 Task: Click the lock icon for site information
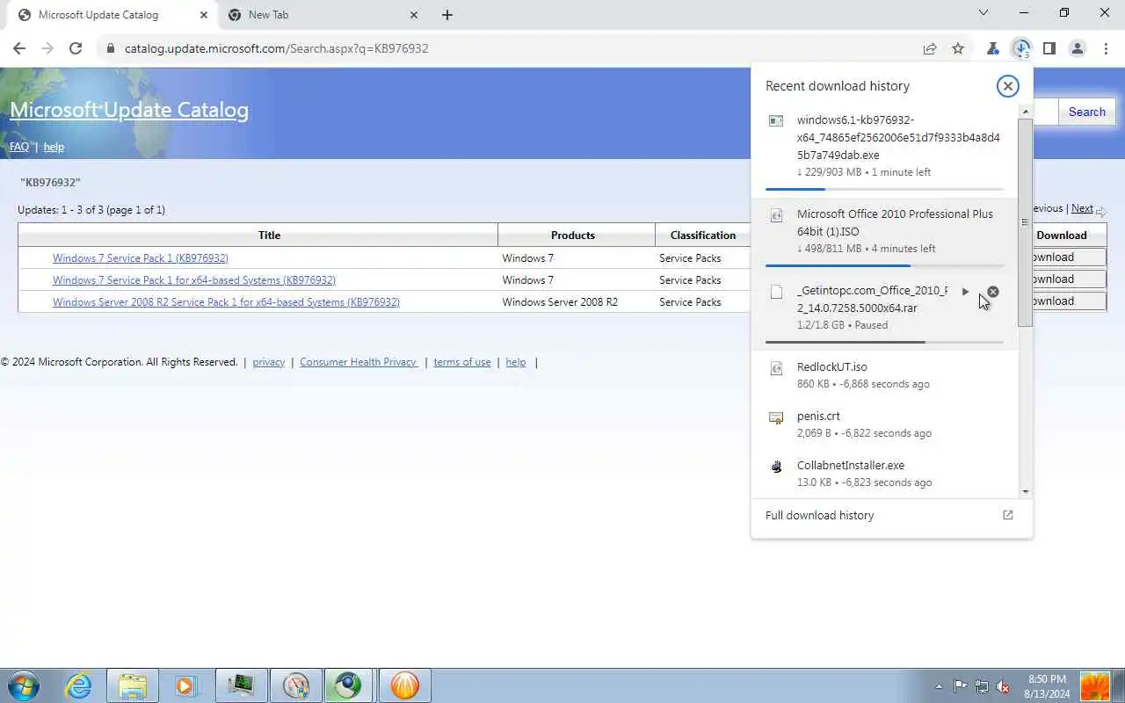111,48
